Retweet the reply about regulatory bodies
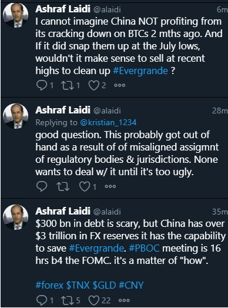The height and width of the screenshot is (308, 228). pyautogui.click(x=63, y=186)
